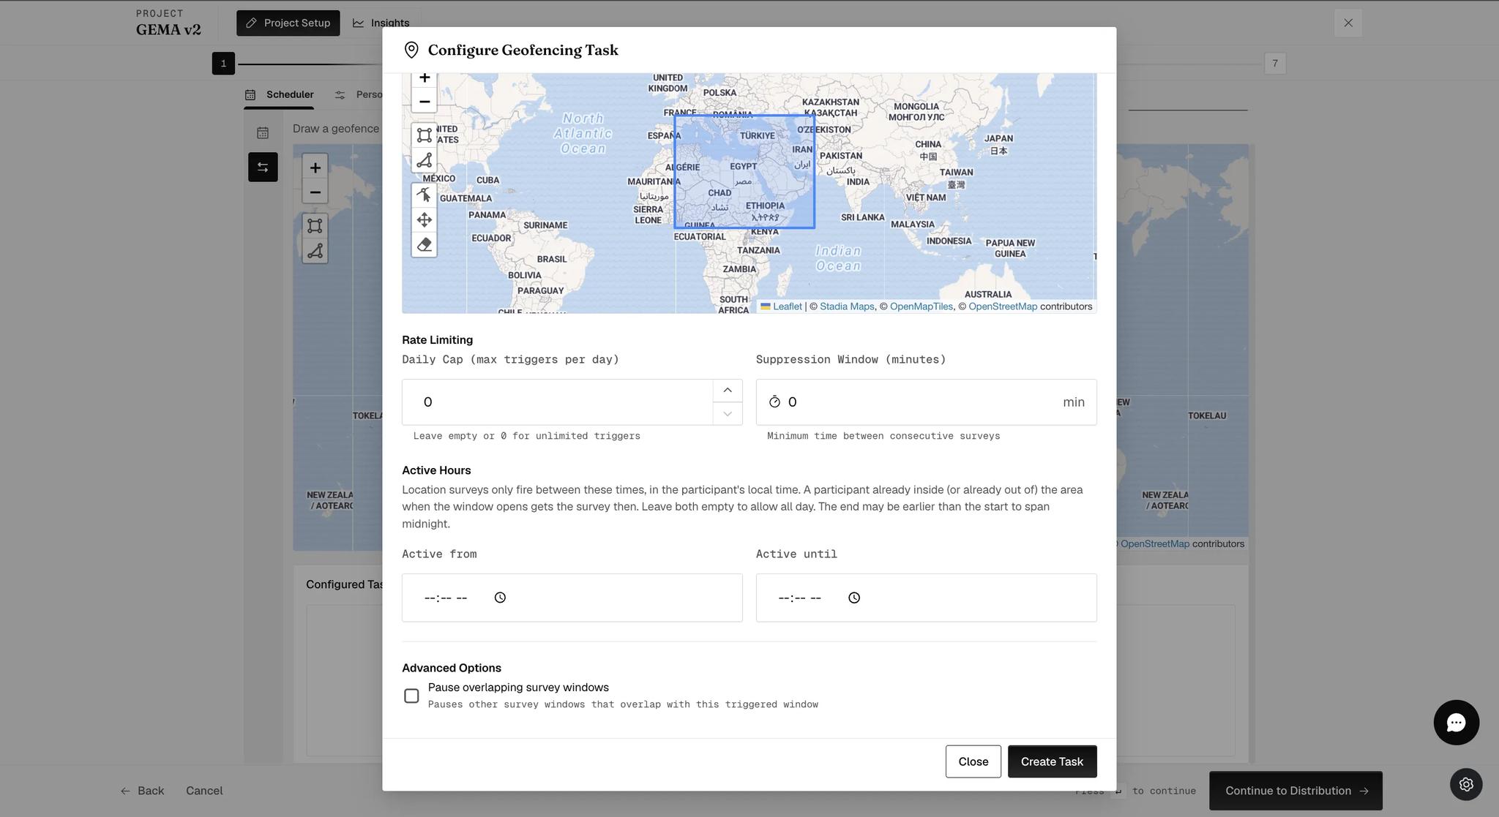Open the chat support bubble
Screen dimensions: 1499x817
click(1456, 723)
